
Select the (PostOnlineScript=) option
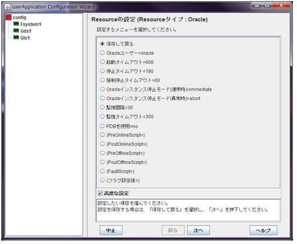click(102, 144)
